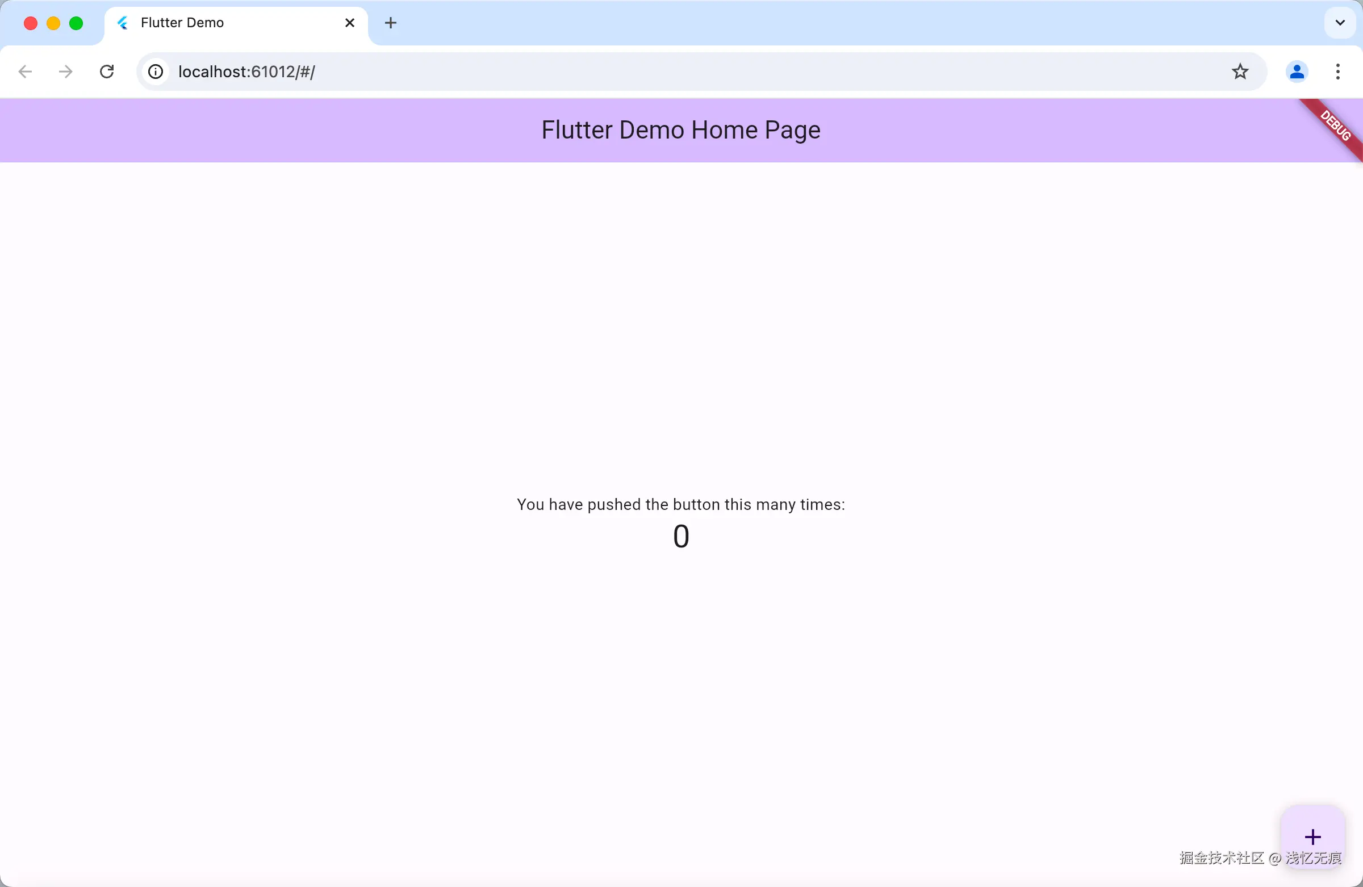Click the forward navigation arrow

tap(66, 72)
